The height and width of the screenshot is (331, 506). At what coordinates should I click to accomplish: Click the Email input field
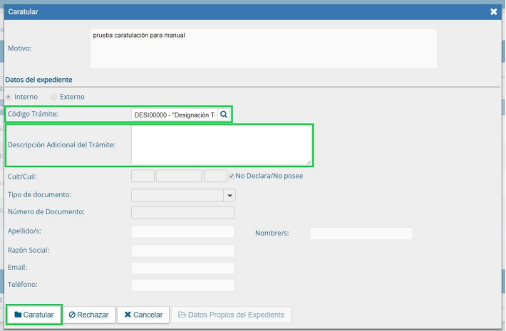[183, 268]
